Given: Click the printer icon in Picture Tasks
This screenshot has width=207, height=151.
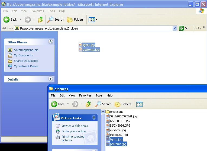Looking at the screenshot, I should [57, 137].
